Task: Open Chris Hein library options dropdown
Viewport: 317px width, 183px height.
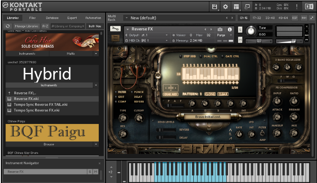Action: coord(96,54)
